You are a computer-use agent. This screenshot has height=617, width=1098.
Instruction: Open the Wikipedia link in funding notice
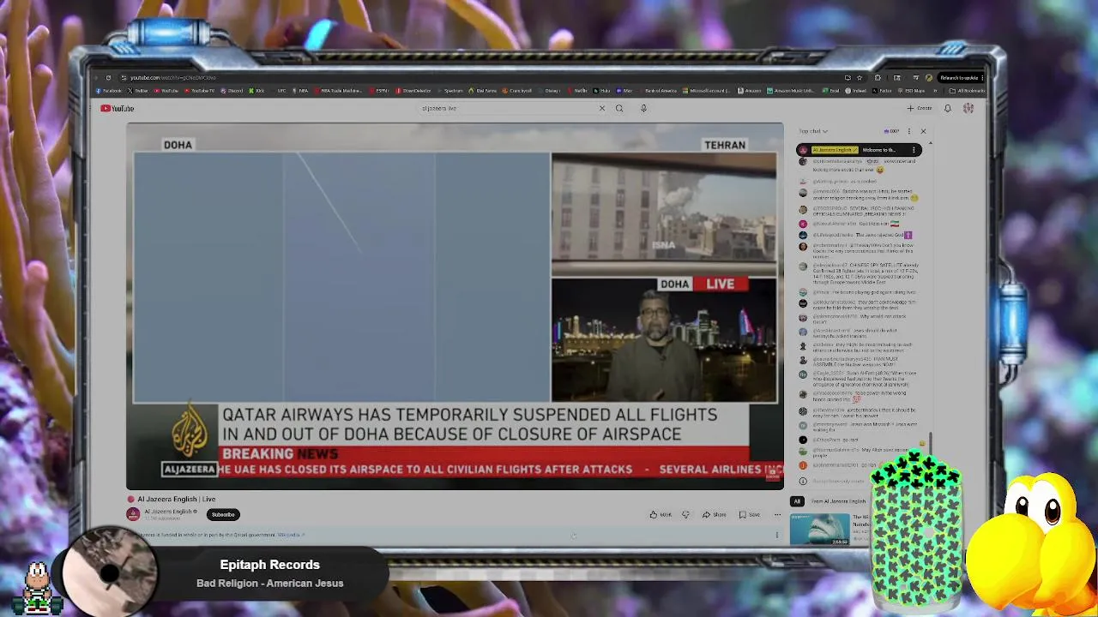click(292, 535)
